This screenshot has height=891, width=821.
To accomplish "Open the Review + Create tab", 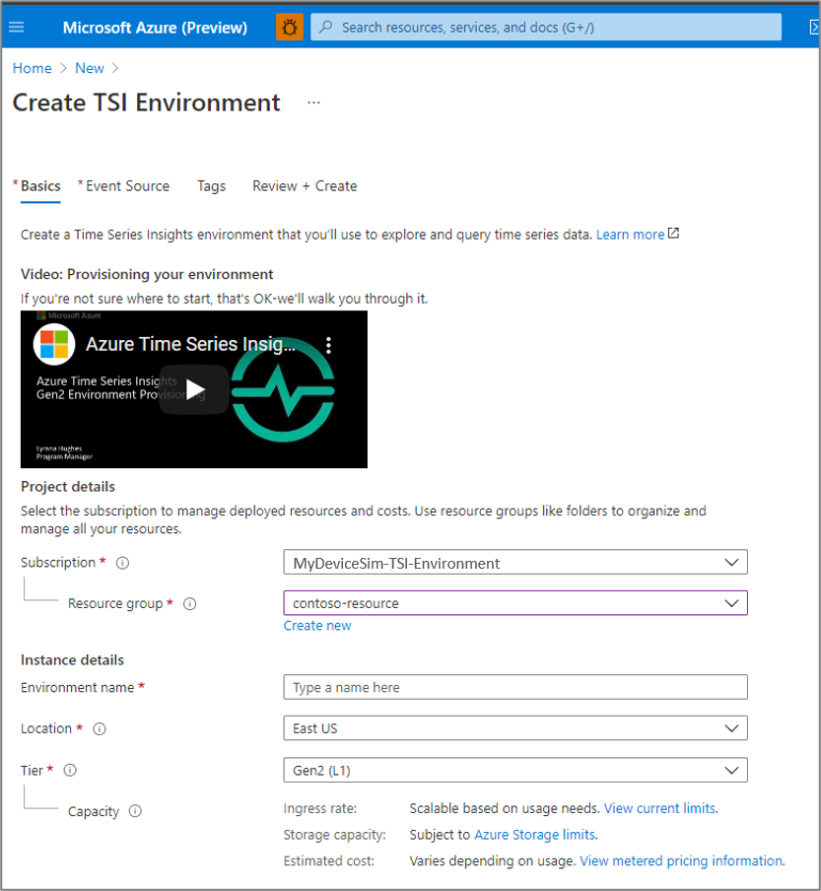I will tap(304, 185).
